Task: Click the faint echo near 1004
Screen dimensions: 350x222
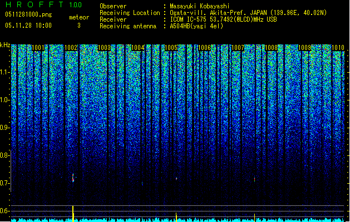Action: click(142, 184)
